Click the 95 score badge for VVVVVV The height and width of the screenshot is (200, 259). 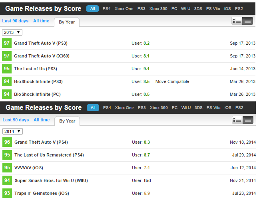(7, 168)
